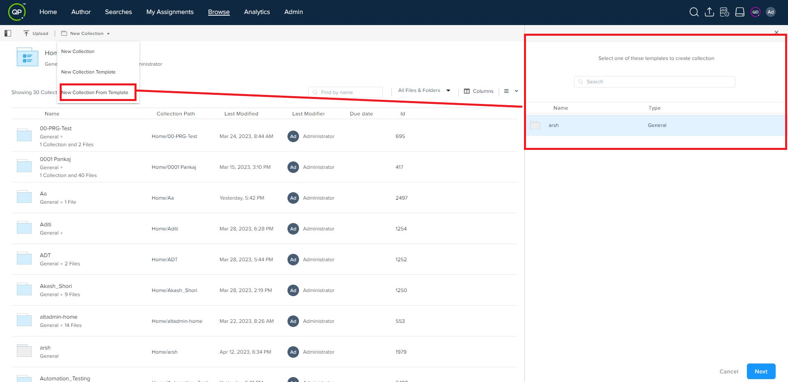Switch to list view icon
The image size is (788, 382).
(x=506, y=91)
